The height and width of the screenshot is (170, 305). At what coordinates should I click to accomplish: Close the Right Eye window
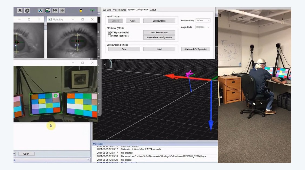(x=92, y=19)
